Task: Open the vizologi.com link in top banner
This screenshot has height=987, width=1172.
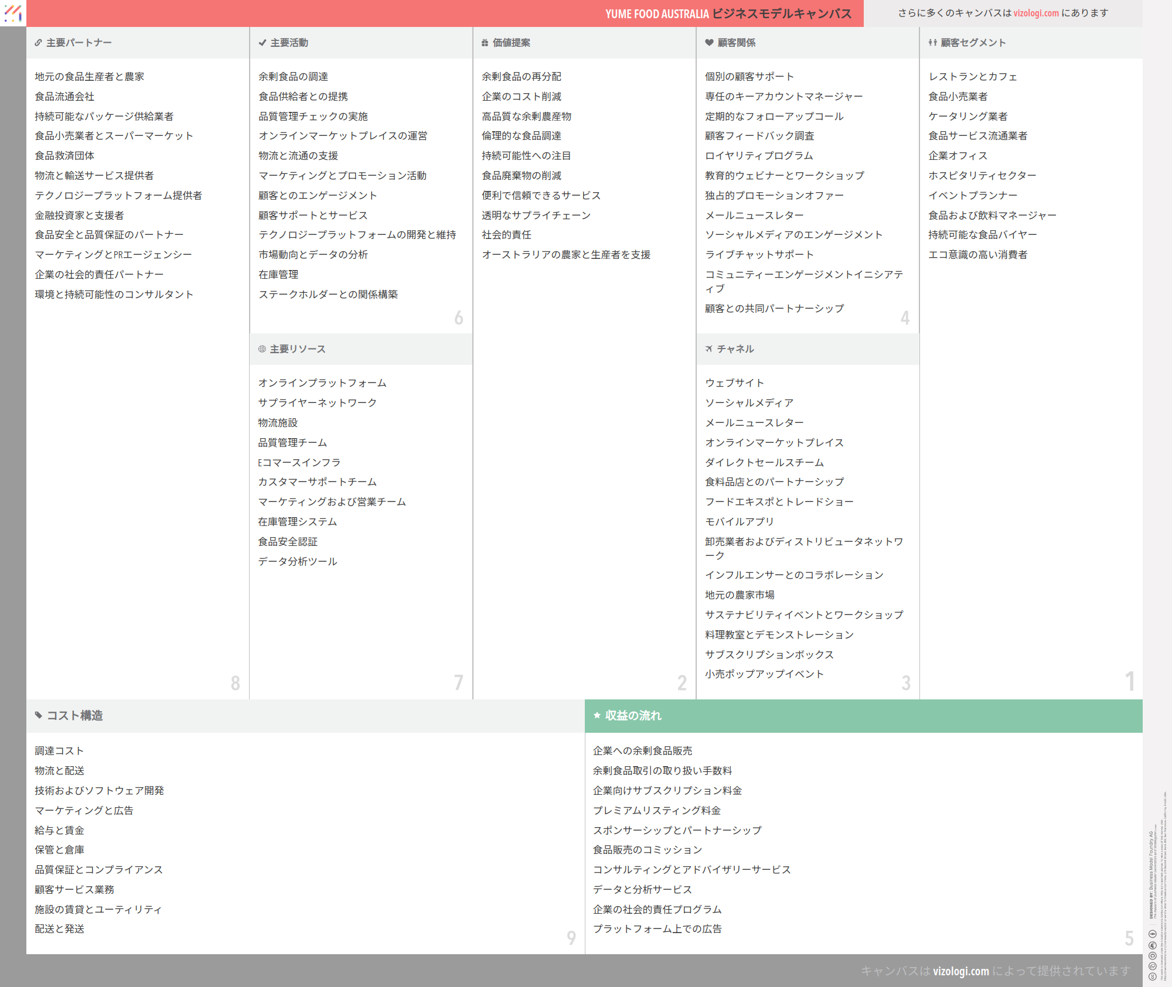Action: tap(1036, 13)
